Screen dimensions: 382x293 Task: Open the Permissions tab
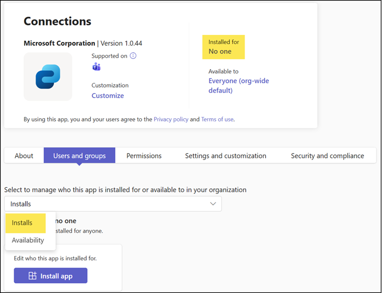click(144, 156)
